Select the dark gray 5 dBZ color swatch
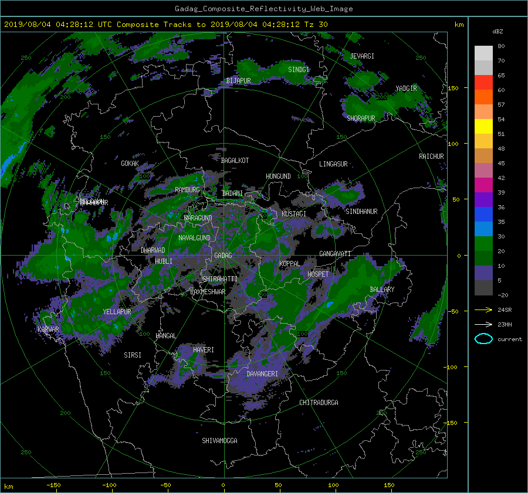Viewport: 528px width, 493px height. pyautogui.click(x=483, y=287)
